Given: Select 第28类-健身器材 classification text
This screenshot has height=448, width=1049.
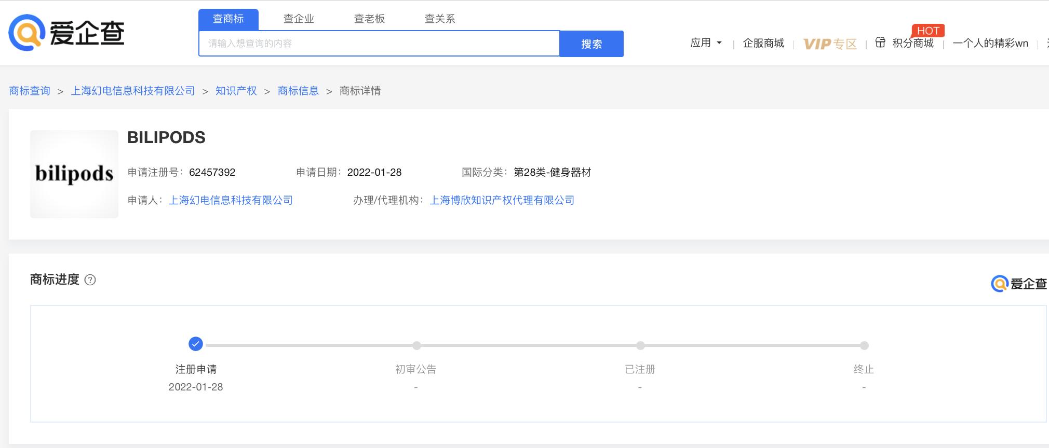Looking at the screenshot, I should click(x=553, y=172).
